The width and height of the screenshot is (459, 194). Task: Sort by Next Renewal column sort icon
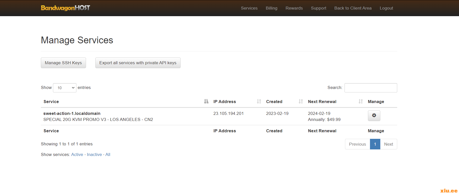click(361, 101)
